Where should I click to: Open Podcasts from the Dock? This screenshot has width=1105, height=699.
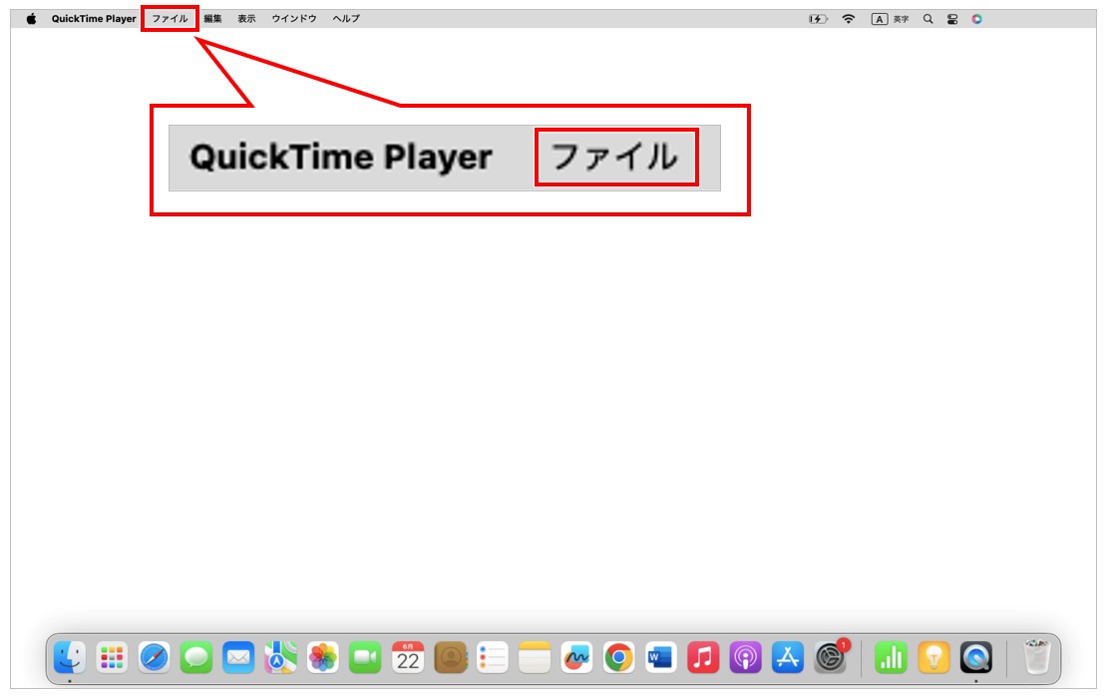[746, 657]
